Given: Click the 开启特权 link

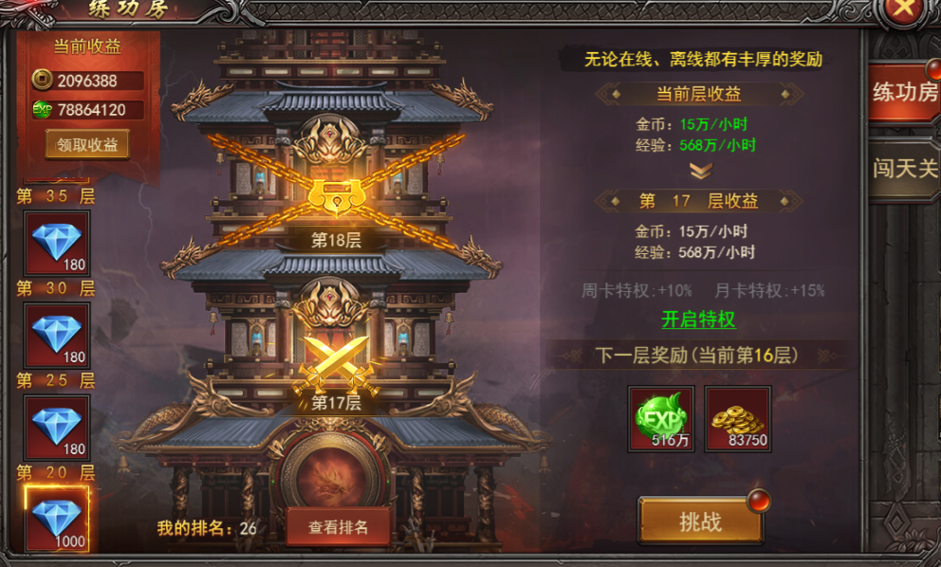Looking at the screenshot, I should click(698, 320).
